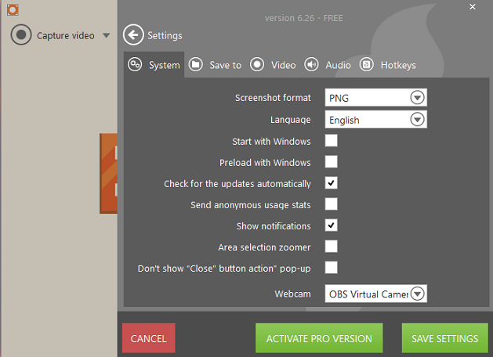Image resolution: width=493 pixels, height=357 pixels.
Task: Switch to the System tab label
Action: coord(164,65)
